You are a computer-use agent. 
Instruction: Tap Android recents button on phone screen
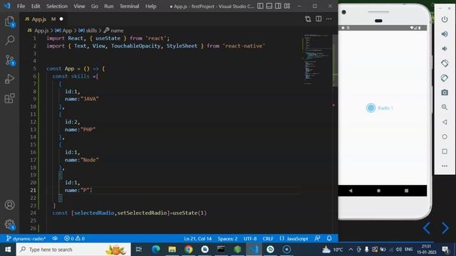click(x=406, y=191)
